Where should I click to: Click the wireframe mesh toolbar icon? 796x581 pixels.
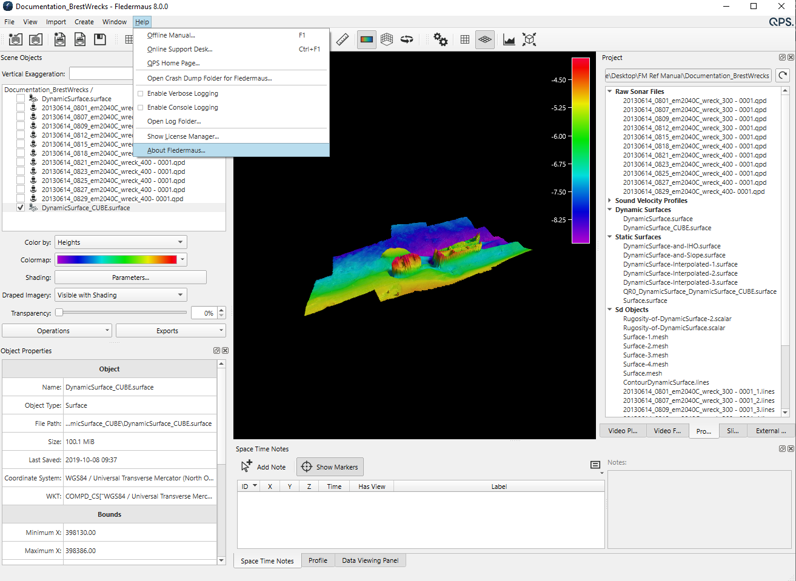pyautogui.click(x=387, y=40)
